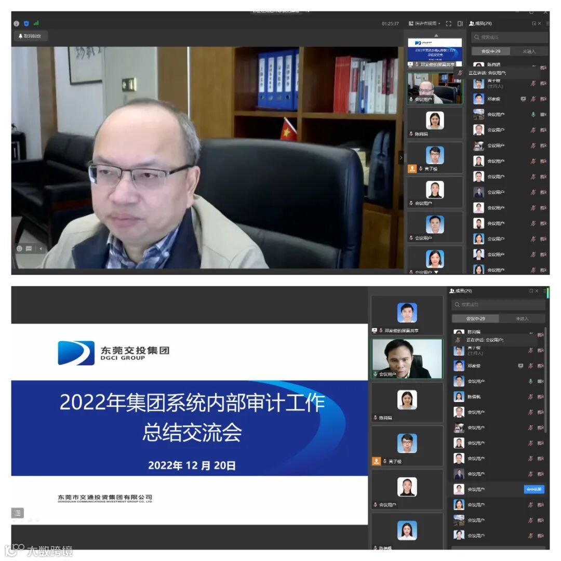Click the 01:25:37 meeting timer

coord(390,23)
